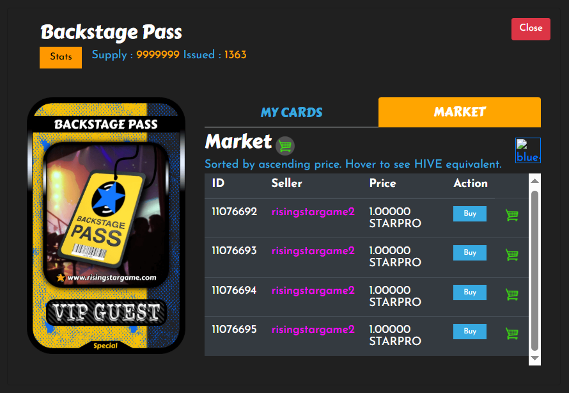
Task: Click the Backstage Pass dialog title
Action: pos(111,33)
